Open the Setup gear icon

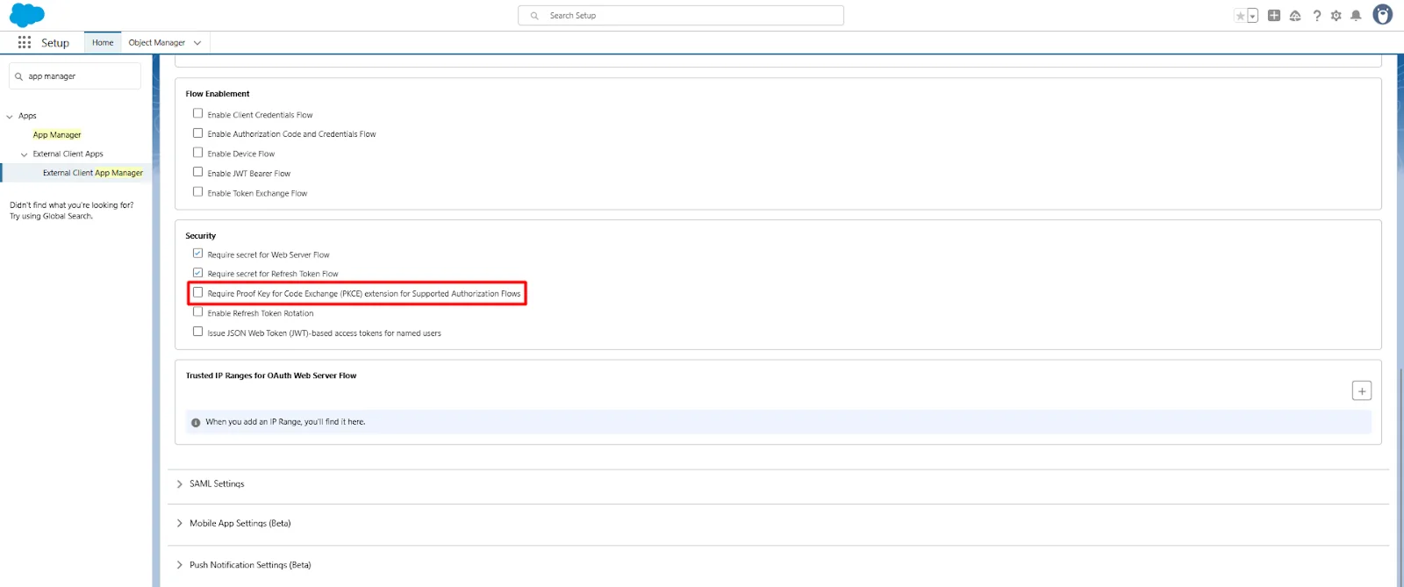[x=1336, y=16]
